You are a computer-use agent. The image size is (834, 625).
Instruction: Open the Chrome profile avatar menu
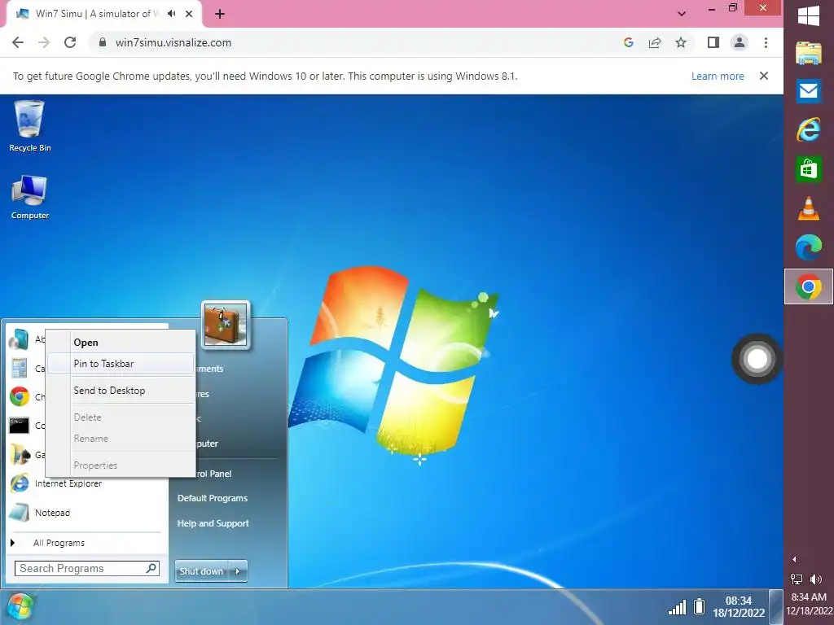pyautogui.click(x=740, y=42)
